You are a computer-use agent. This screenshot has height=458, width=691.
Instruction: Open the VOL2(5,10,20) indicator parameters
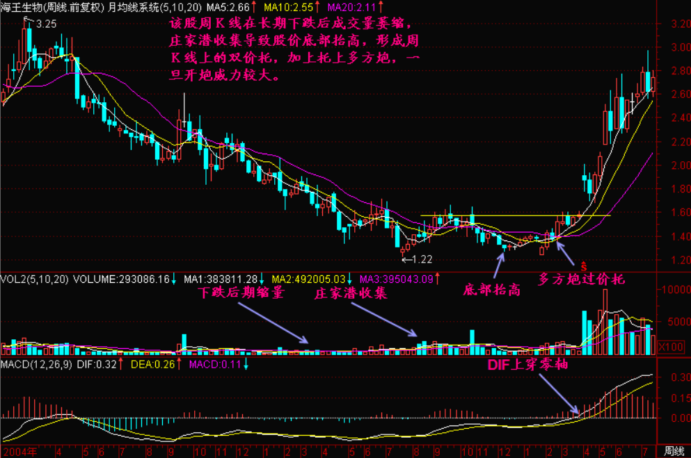[35, 280]
